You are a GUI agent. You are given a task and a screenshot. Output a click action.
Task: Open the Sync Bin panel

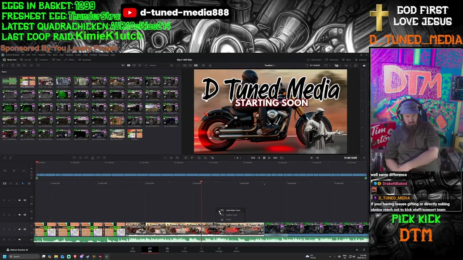click(x=26, y=60)
